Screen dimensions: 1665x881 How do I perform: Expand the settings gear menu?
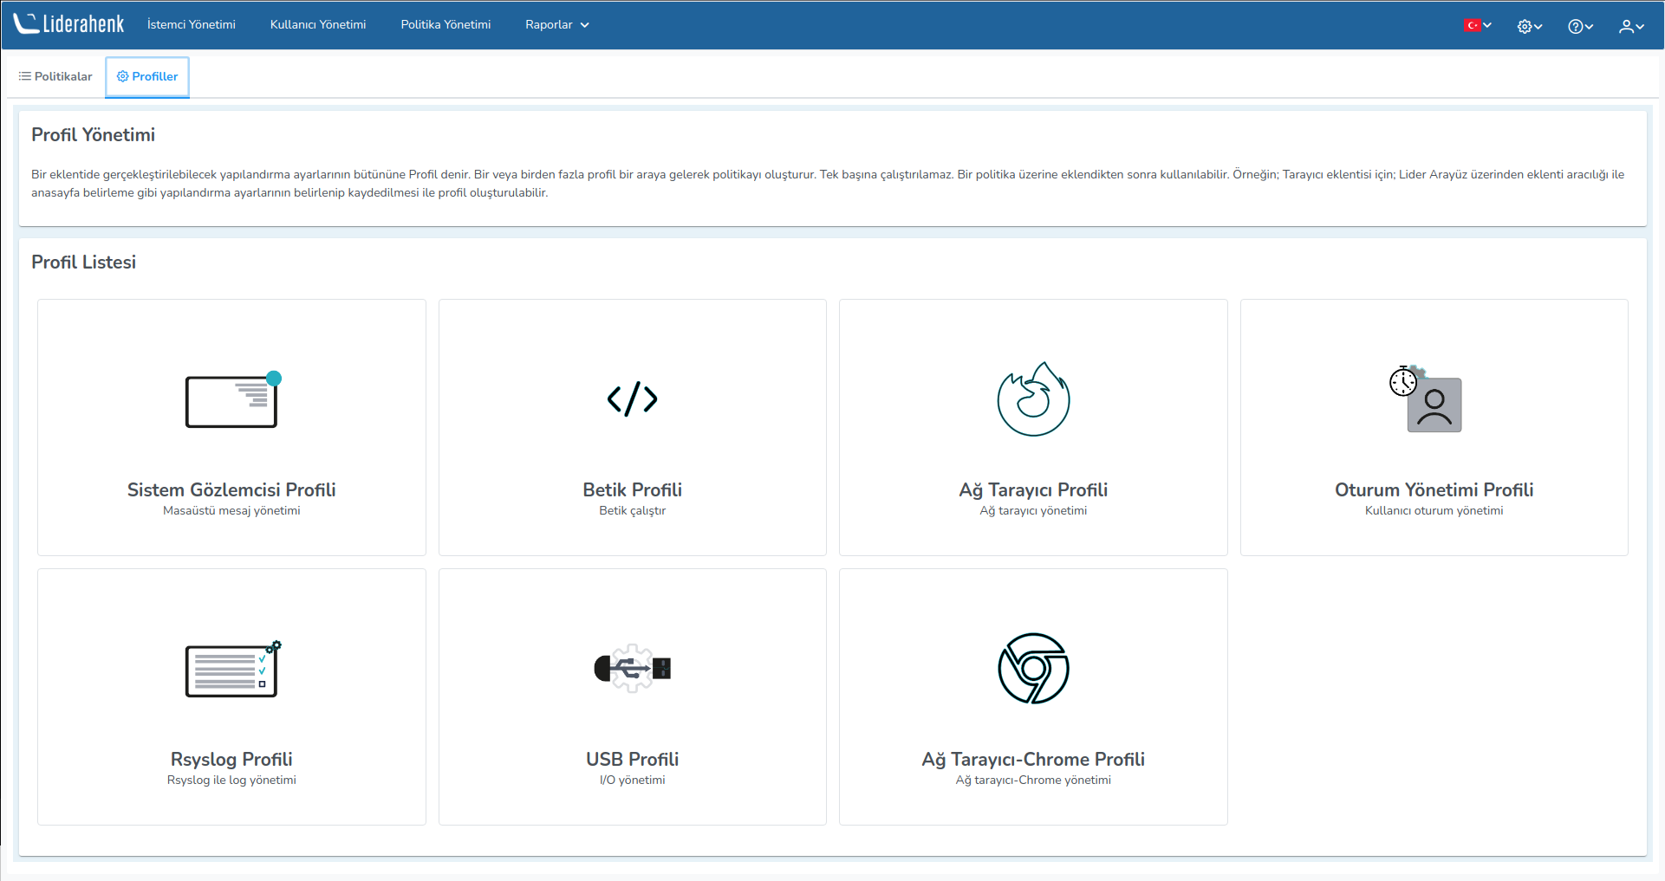click(x=1529, y=26)
